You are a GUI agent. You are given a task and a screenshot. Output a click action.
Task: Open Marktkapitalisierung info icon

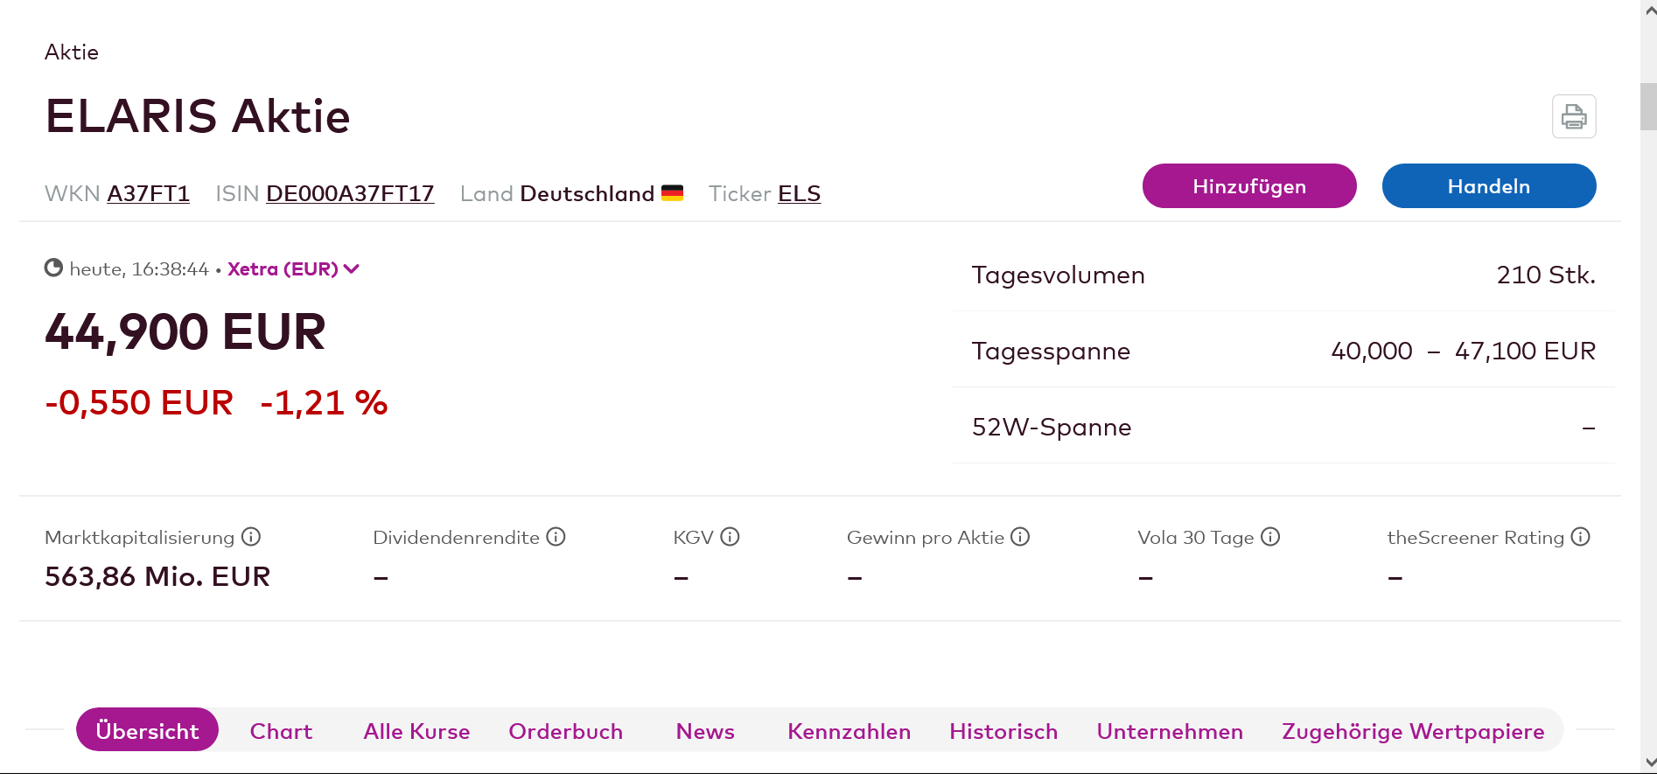(x=251, y=537)
